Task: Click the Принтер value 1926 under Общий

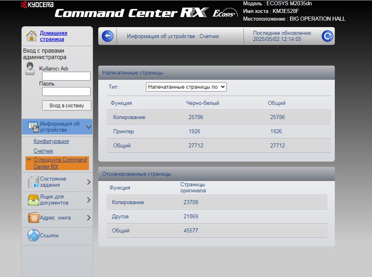Action: pos(276,131)
